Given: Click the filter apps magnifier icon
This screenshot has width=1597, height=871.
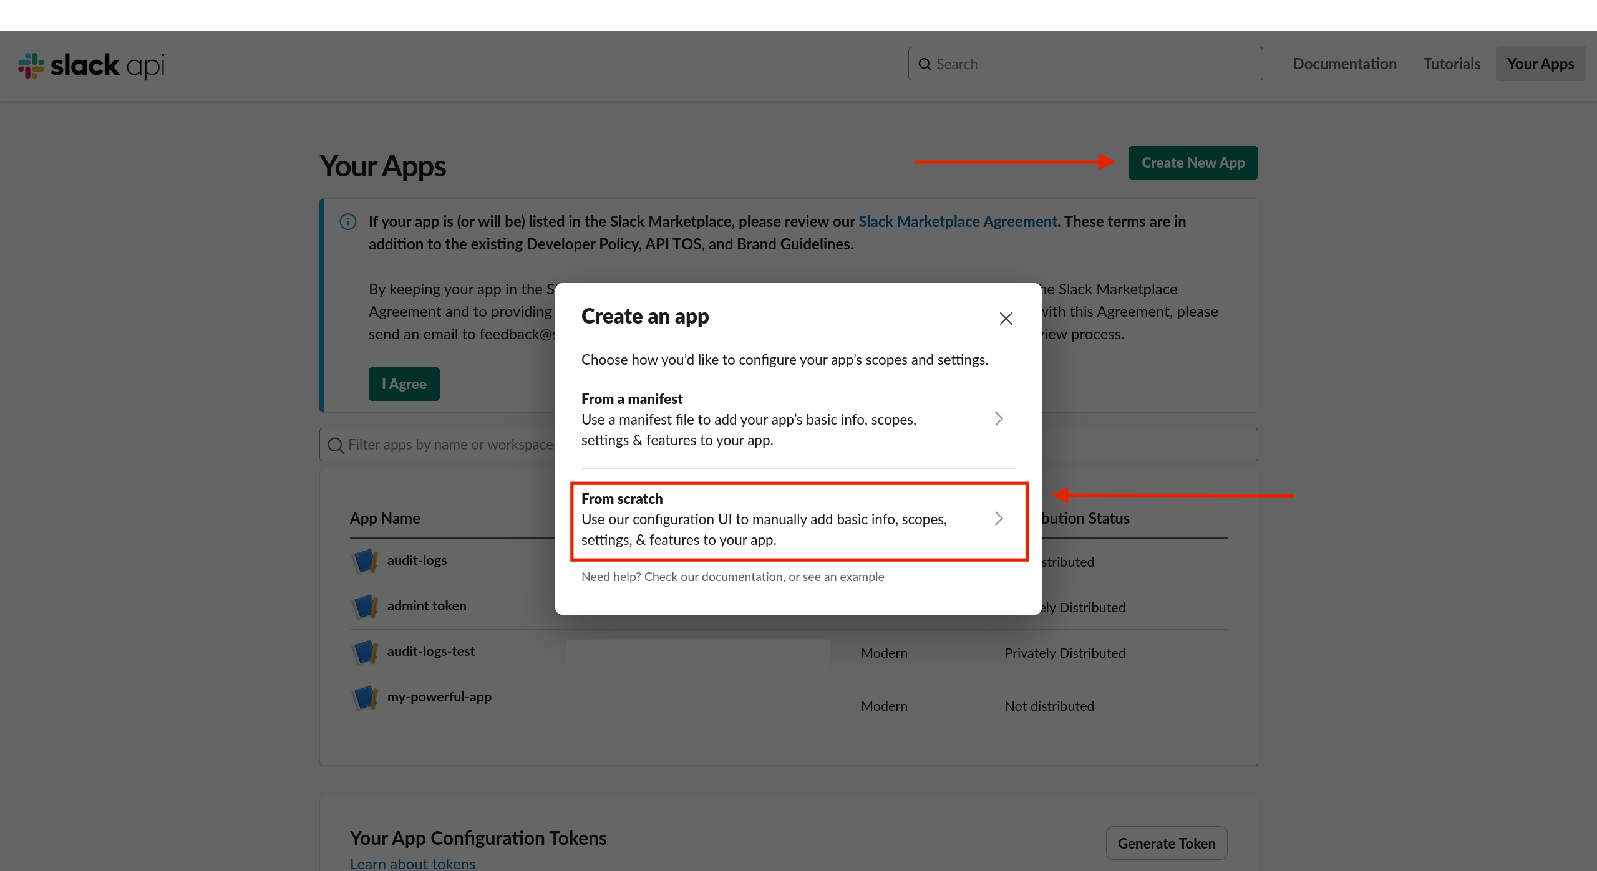Looking at the screenshot, I should coord(336,445).
